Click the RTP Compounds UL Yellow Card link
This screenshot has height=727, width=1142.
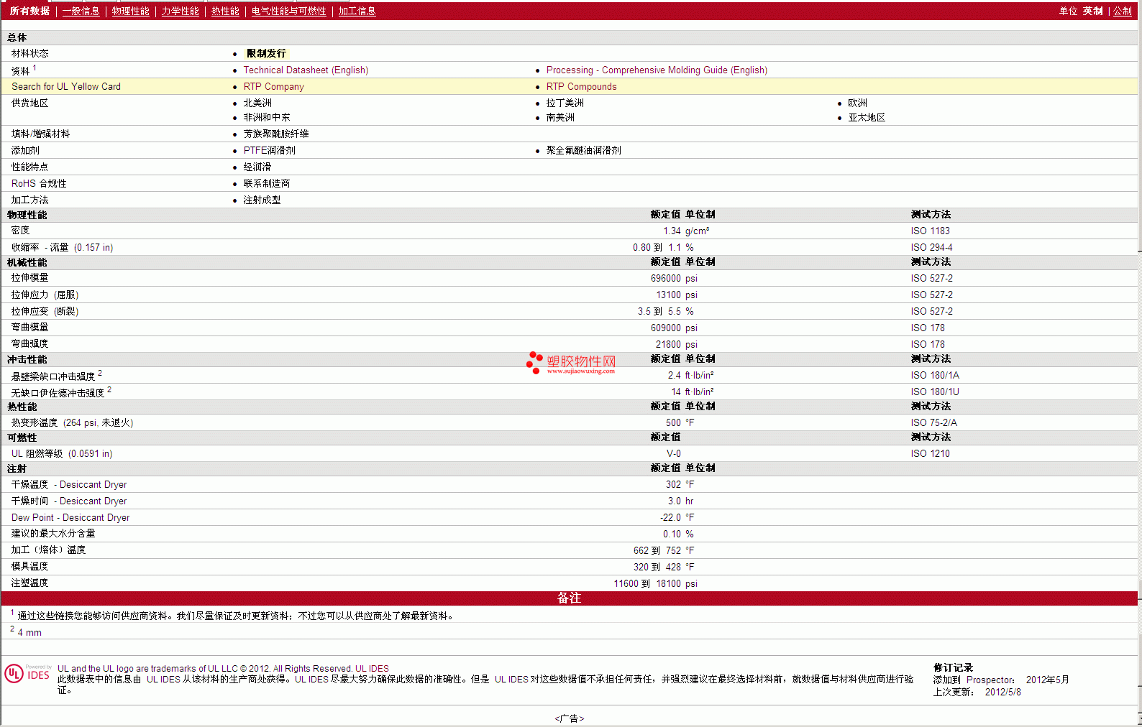(581, 86)
